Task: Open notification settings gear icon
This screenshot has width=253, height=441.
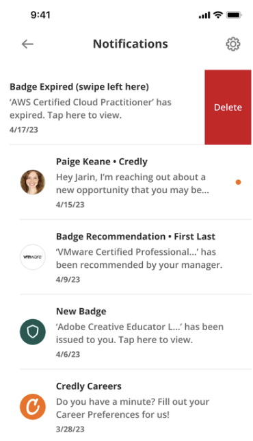Action: point(233,44)
